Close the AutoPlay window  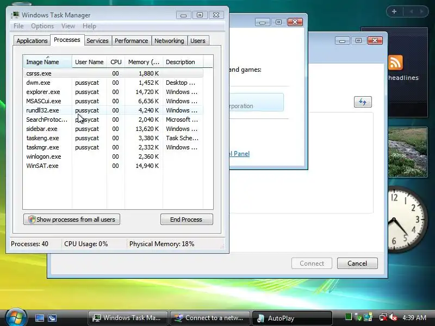tap(295, 22)
